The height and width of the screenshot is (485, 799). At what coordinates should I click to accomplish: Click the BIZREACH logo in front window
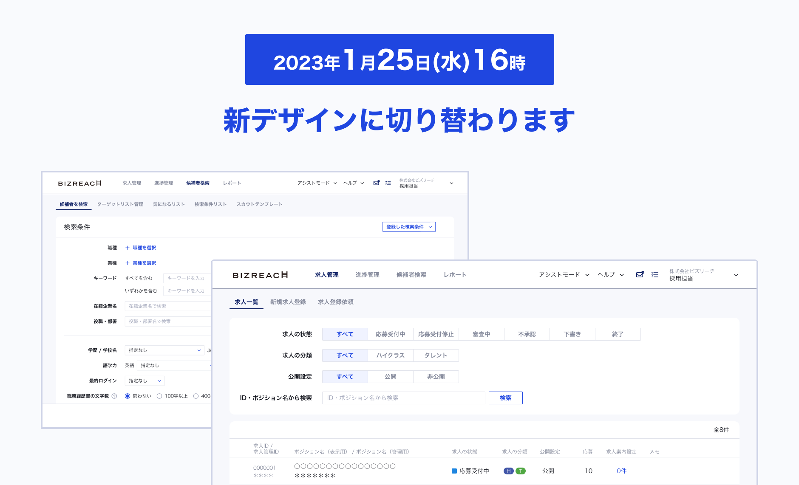click(x=260, y=275)
